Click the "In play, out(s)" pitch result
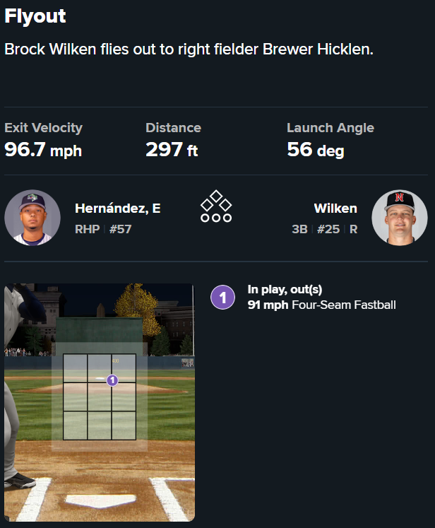Screen dimensions: 435x528 [x=285, y=289]
